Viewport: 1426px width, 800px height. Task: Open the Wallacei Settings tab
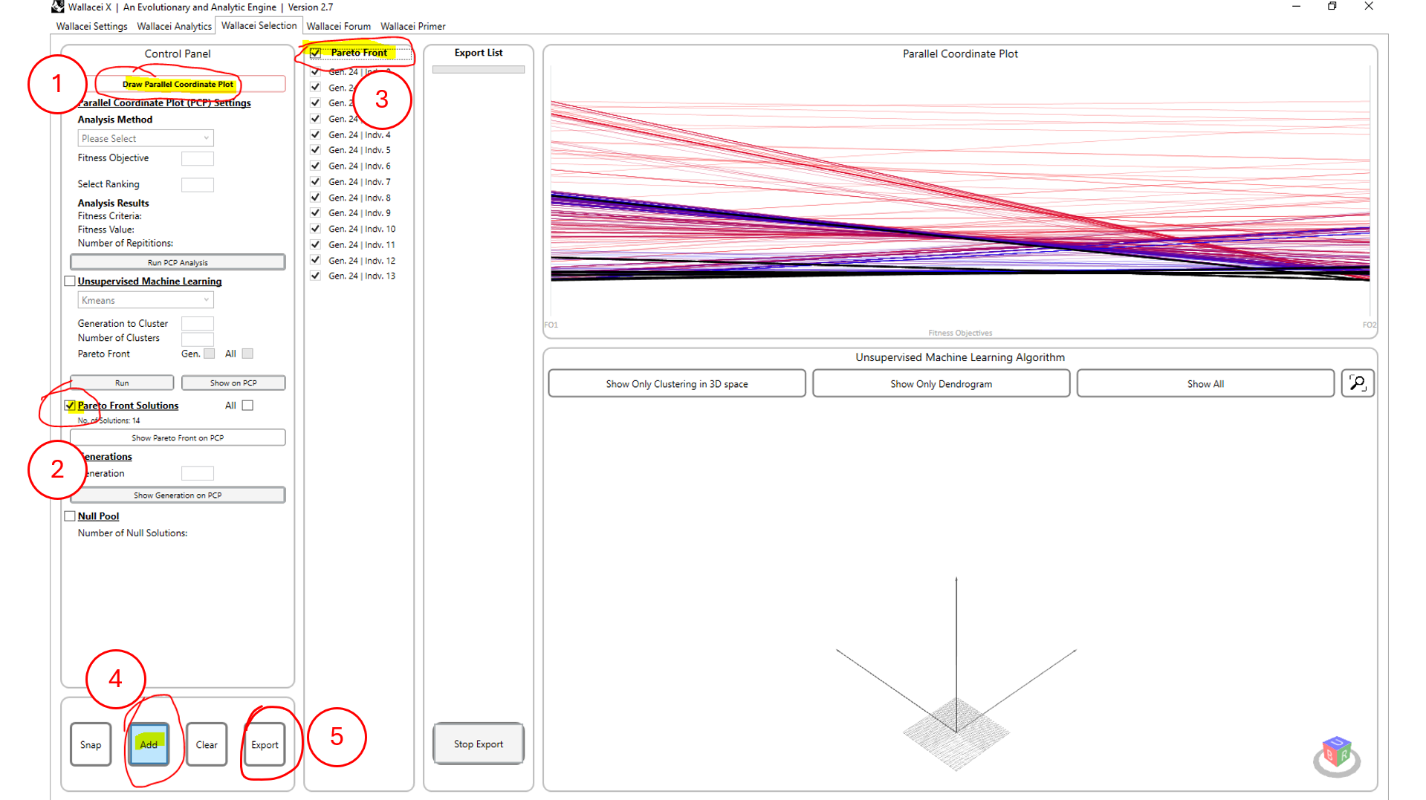point(91,26)
